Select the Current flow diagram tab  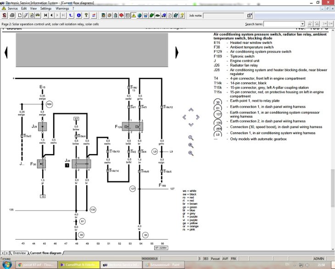[46, 253]
